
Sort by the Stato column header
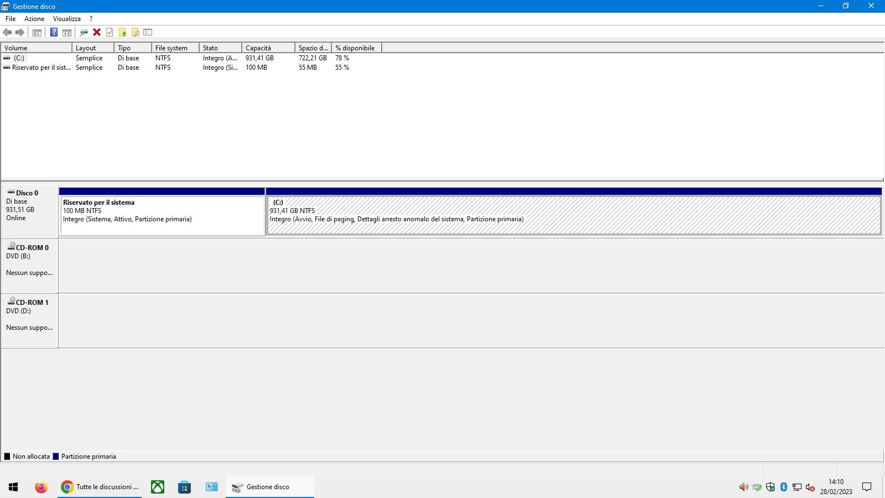[221, 48]
